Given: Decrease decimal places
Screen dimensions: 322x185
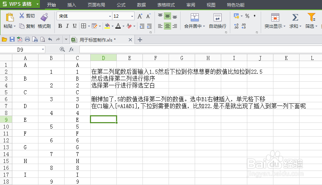Looking at the screenshot, I should click(244, 26).
